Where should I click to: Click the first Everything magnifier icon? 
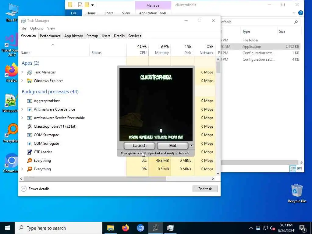[x=30, y=161]
